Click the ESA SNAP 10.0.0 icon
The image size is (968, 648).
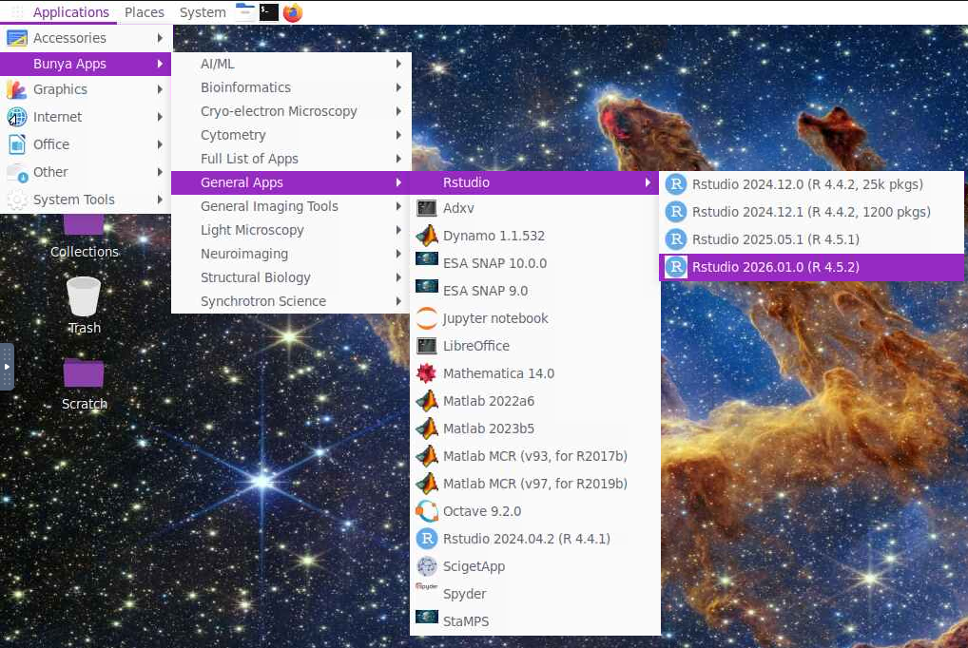427,259
